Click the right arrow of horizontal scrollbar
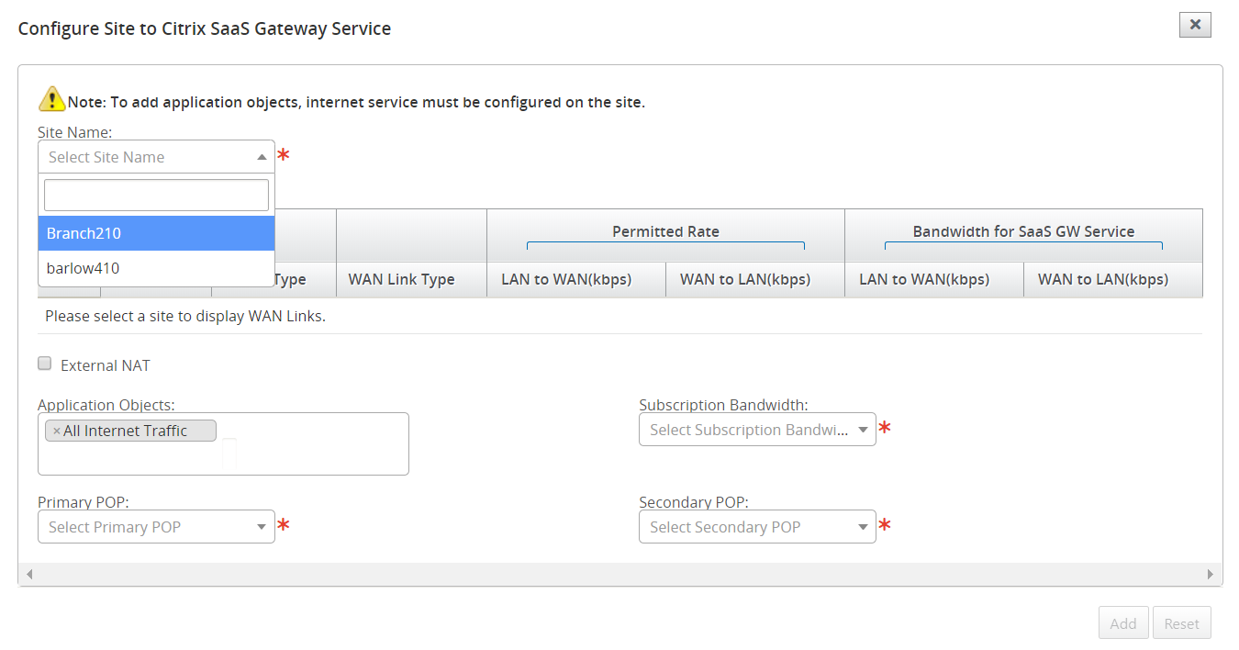This screenshot has width=1239, height=650. click(x=1210, y=575)
